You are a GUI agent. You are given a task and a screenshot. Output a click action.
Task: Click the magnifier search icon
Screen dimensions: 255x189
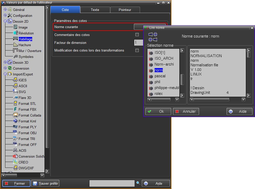coord(138,183)
